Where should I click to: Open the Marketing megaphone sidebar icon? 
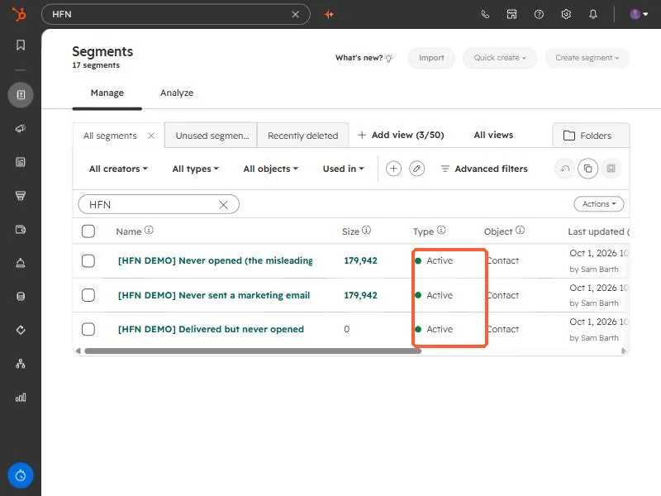[x=20, y=128]
